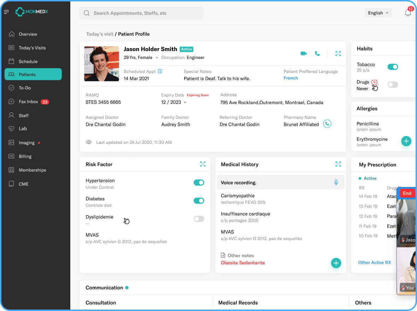Expand the expiry date 12 / 2023 dropdown
Image resolution: width=417 pixels, height=311 pixels.
[x=185, y=102]
